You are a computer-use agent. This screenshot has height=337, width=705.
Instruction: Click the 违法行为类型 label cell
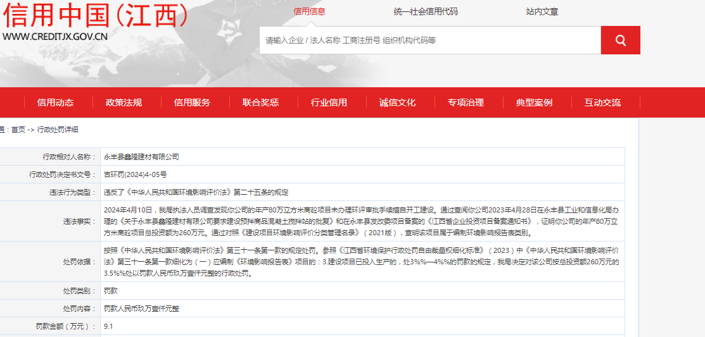click(x=49, y=192)
